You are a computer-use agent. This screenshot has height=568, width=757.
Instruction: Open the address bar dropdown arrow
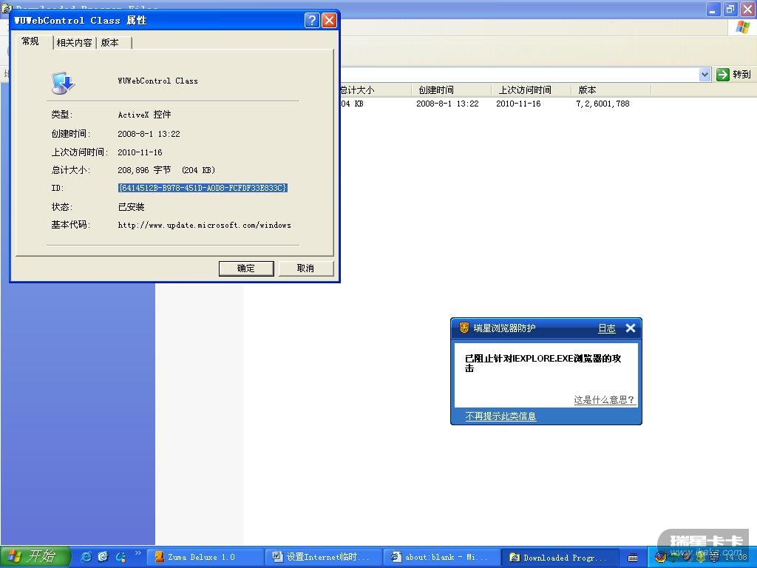[x=705, y=75]
